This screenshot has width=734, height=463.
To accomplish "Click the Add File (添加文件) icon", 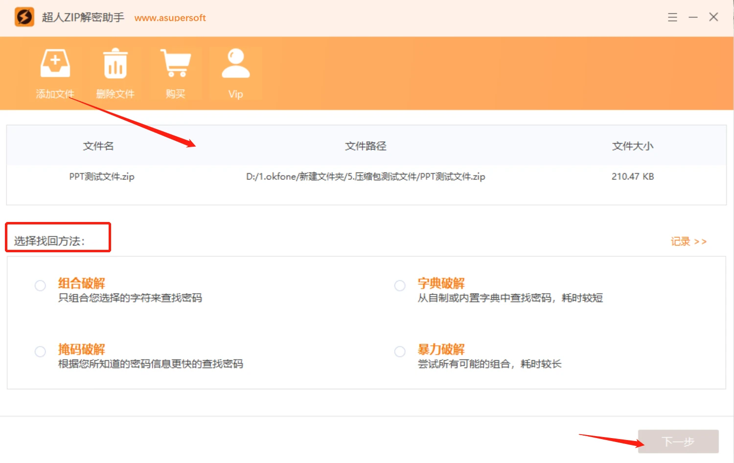I will point(55,64).
